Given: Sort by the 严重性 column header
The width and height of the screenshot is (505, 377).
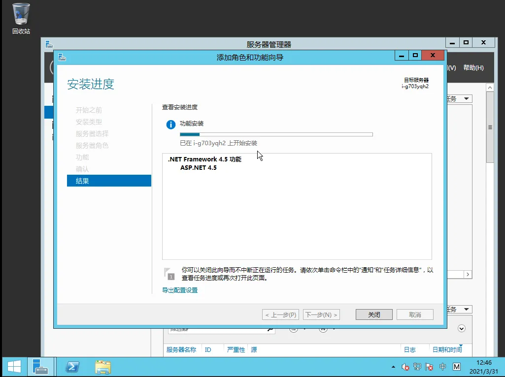Looking at the screenshot, I should click(x=236, y=350).
